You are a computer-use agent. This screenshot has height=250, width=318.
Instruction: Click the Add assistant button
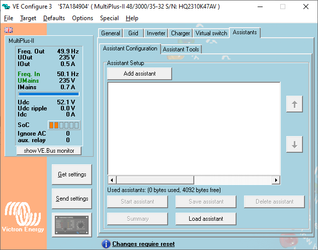(139, 74)
